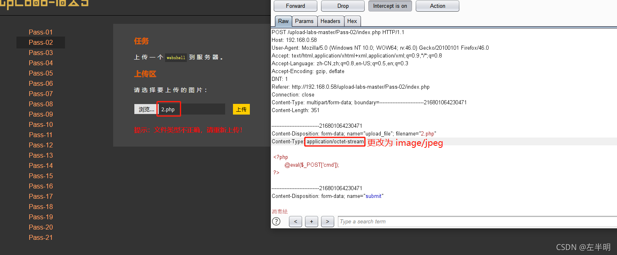
Task: Drop the intercepted request
Action: click(342, 6)
